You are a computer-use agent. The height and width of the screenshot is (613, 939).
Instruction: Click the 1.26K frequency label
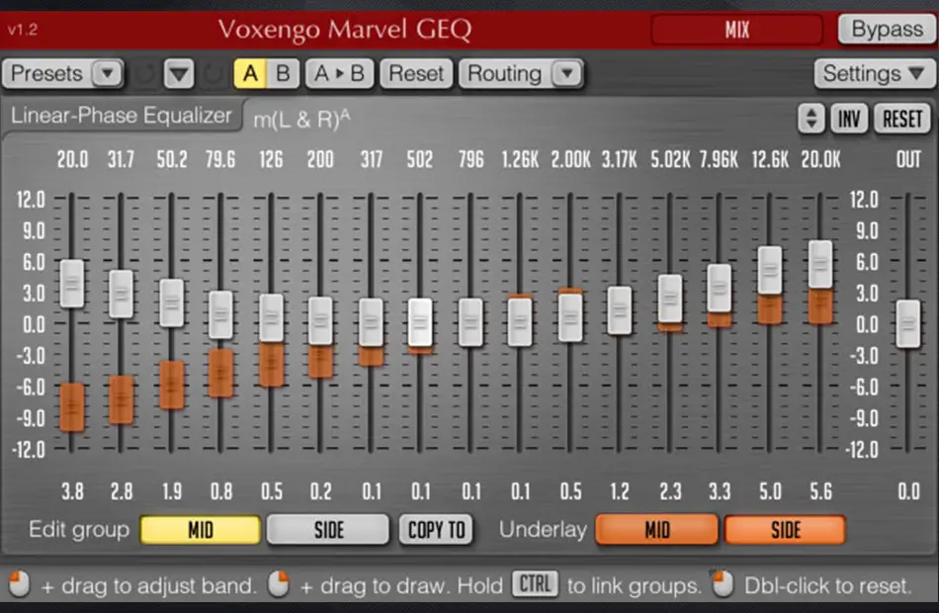[x=520, y=160]
